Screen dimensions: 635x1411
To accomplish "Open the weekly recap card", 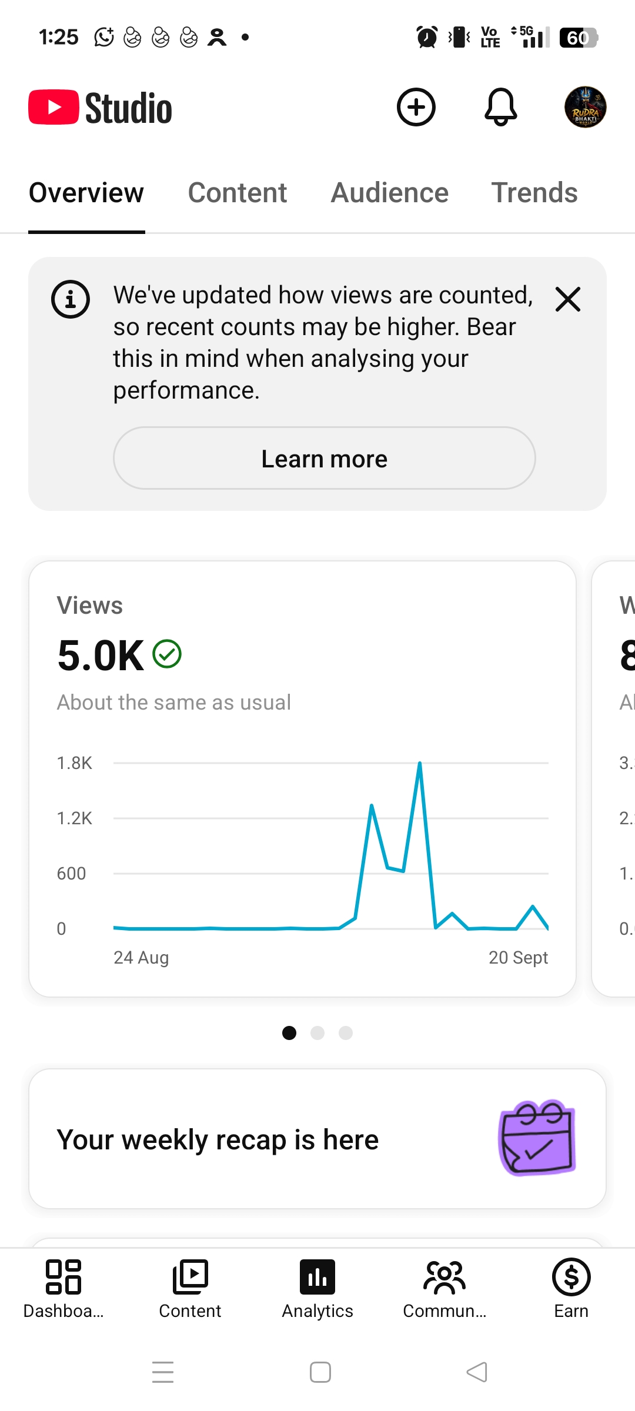I will click(x=317, y=1139).
